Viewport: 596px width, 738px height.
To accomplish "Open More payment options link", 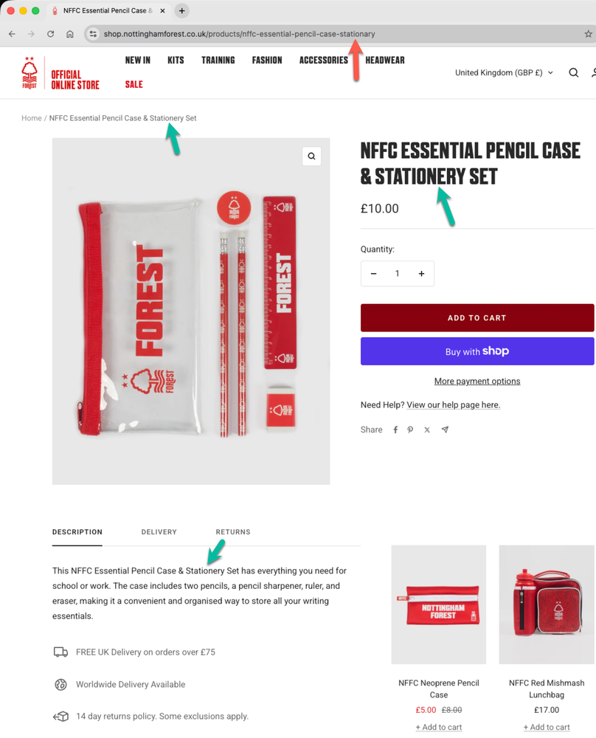I will pyautogui.click(x=477, y=382).
